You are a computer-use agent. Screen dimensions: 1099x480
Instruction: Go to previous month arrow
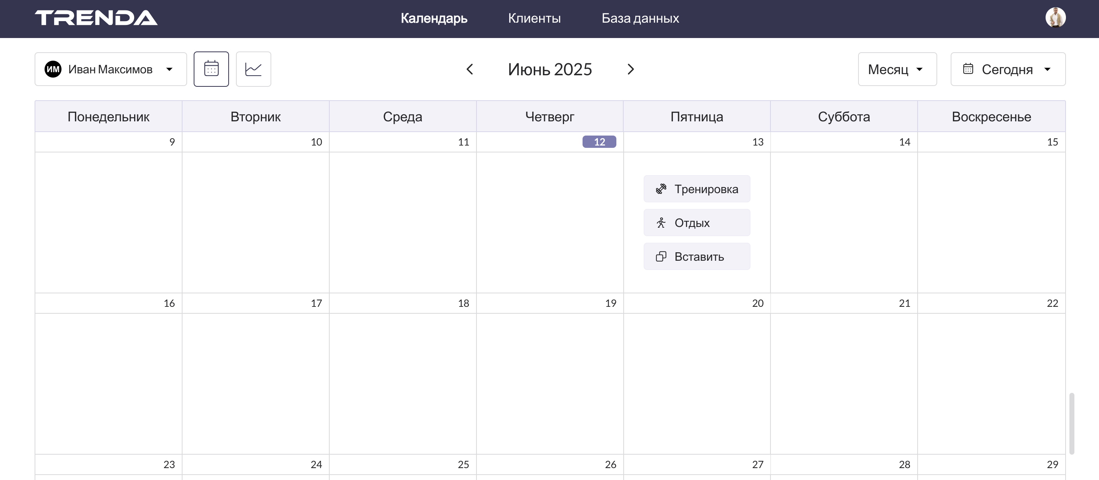click(470, 69)
